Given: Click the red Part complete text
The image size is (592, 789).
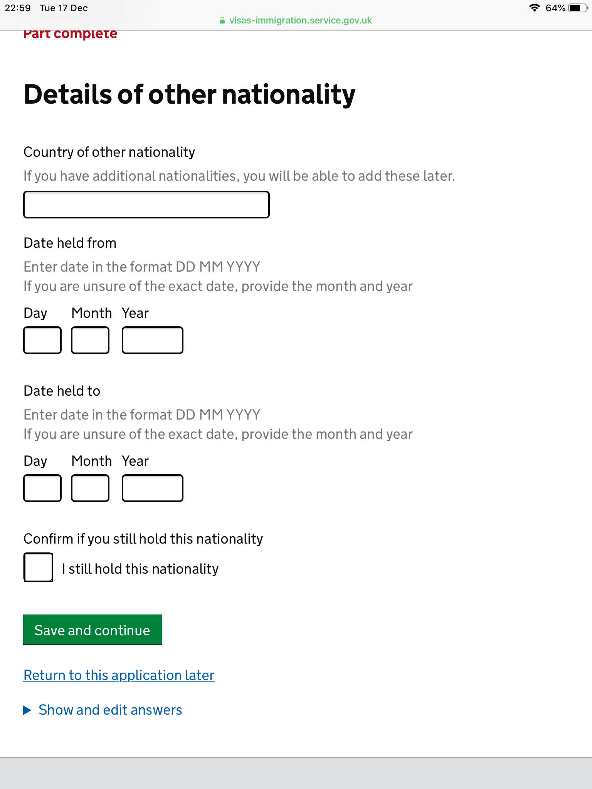Looking at the screenshot, I should 70,35.
